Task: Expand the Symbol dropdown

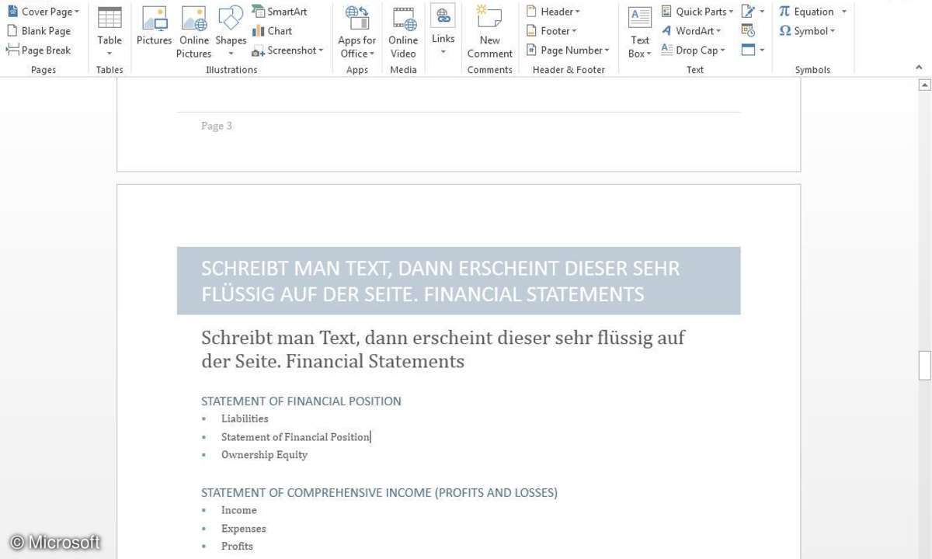Action: click(x=808, y=31)
